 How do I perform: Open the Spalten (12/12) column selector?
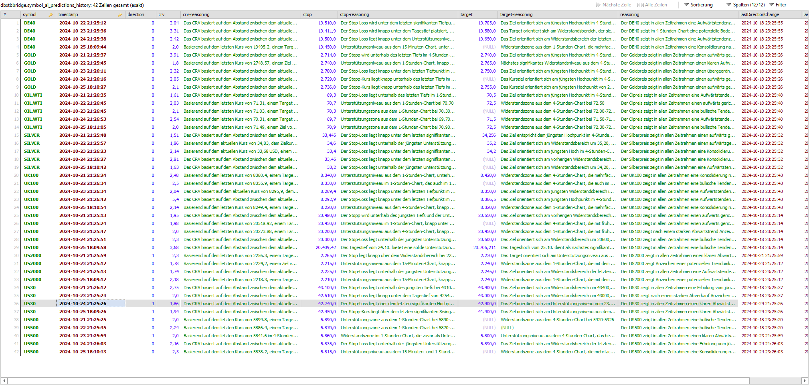pyautogui.click(x=745, y=5)
